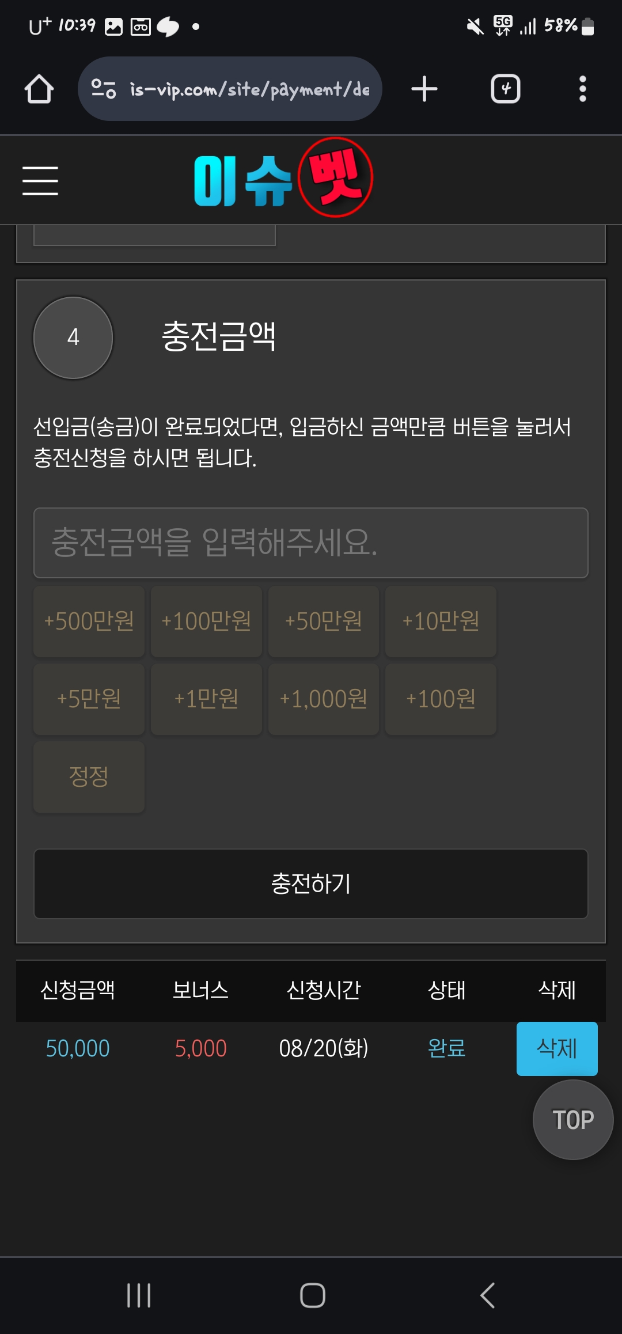Submit with the 충전하기 button
The height and width of the screenshot is (1334, 622).
point(311,884)
